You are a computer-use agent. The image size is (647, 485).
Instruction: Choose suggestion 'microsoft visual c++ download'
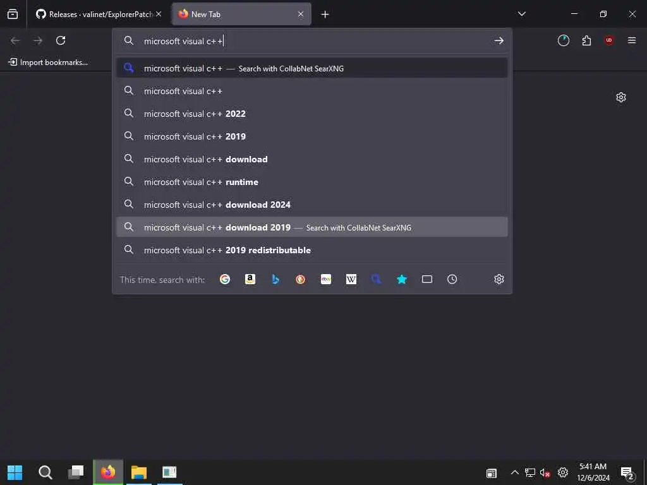coord(312,159)
